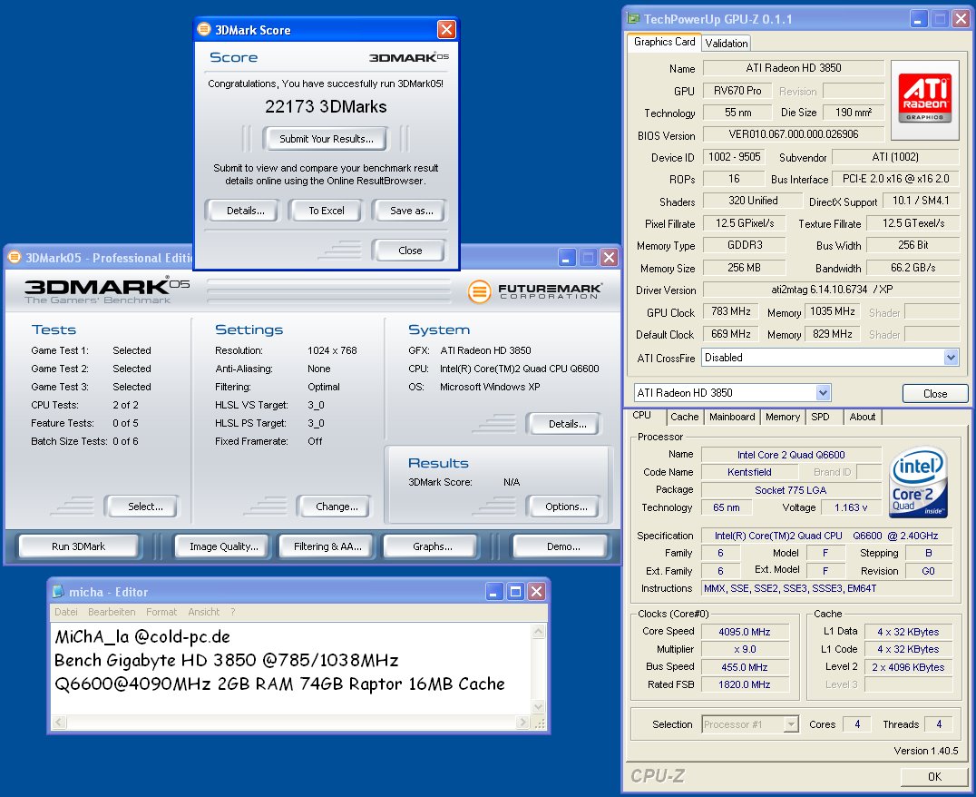Click Submit Your Results button
Image resolution: width=976 pixels, height=797 pixels.
click(326, 138)
